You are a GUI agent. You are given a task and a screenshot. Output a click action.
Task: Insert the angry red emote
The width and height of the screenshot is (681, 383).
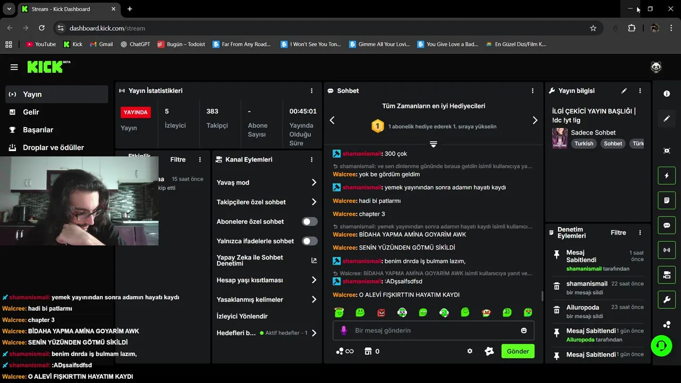pos(381,312)
